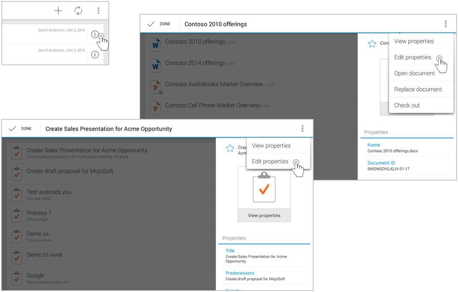458x292 pixels.
Task: Choose Check out from document menu
Action: pyautogui.click(x=407, y=105)
